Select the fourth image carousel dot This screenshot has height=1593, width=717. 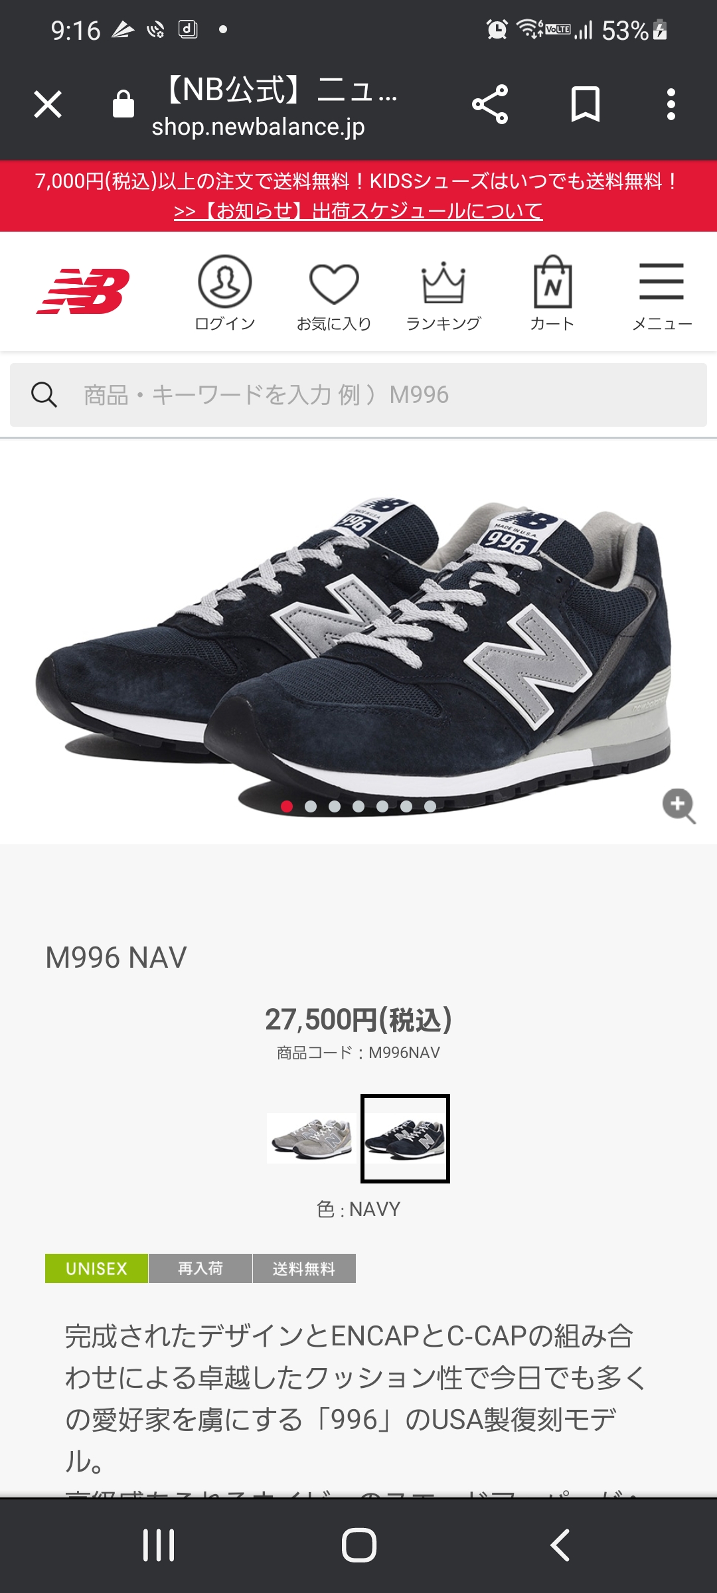[358, 806]
